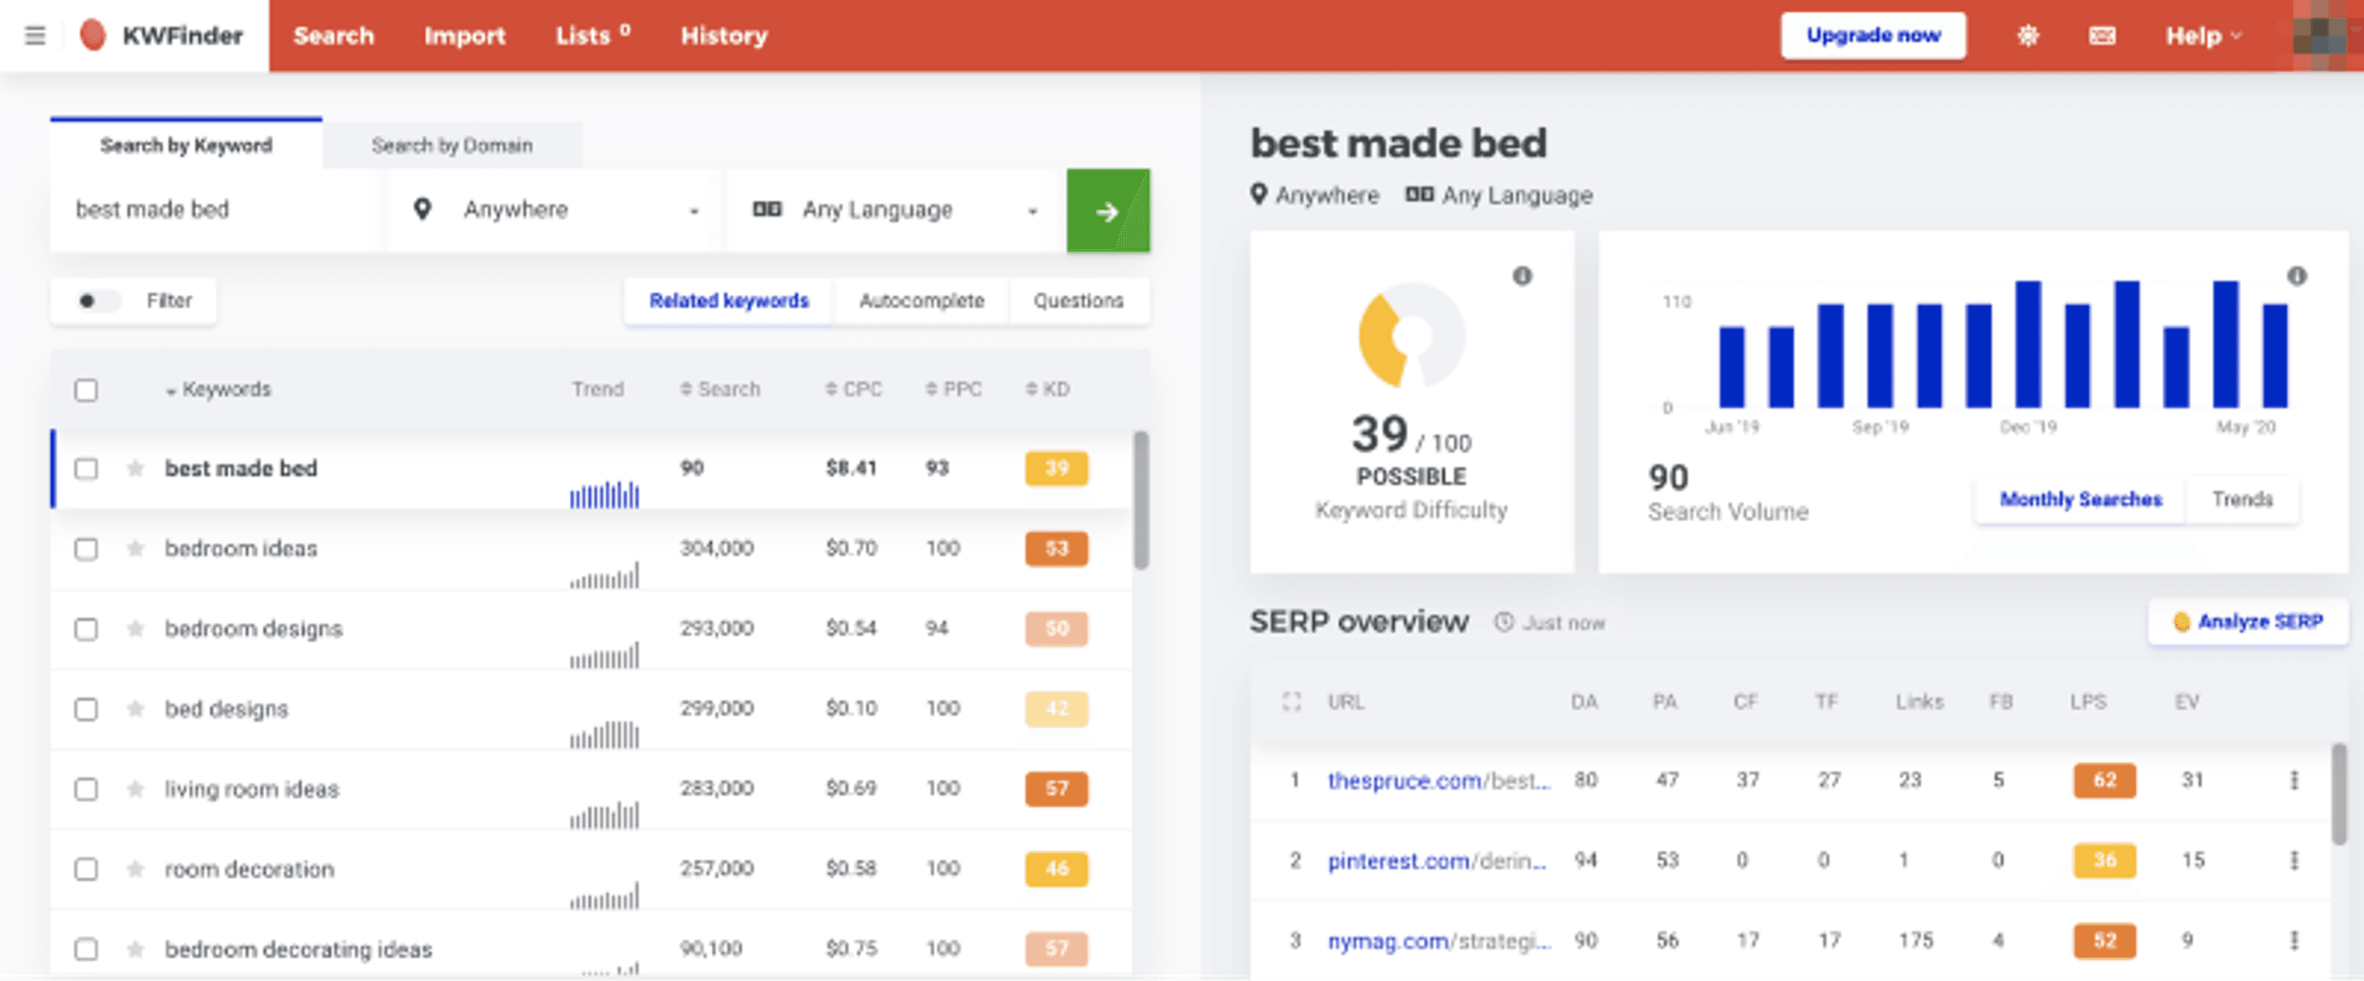Open the hamburger menu icon
The image size is (2364, 981).
tap(35, 36)
